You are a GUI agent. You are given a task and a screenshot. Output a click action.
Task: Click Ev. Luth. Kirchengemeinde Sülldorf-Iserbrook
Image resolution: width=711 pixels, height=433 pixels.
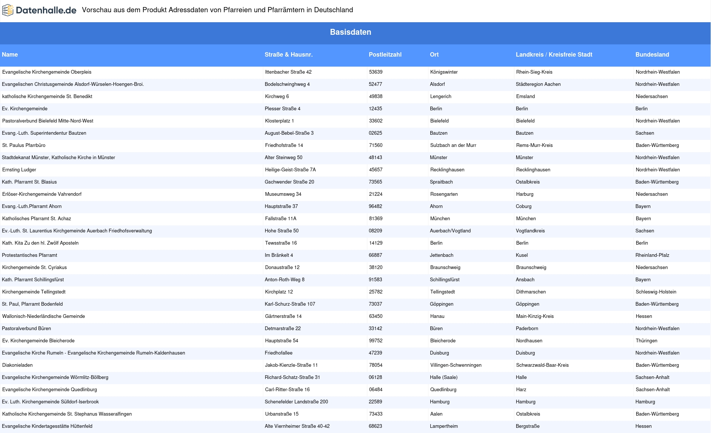pos(50,402)
